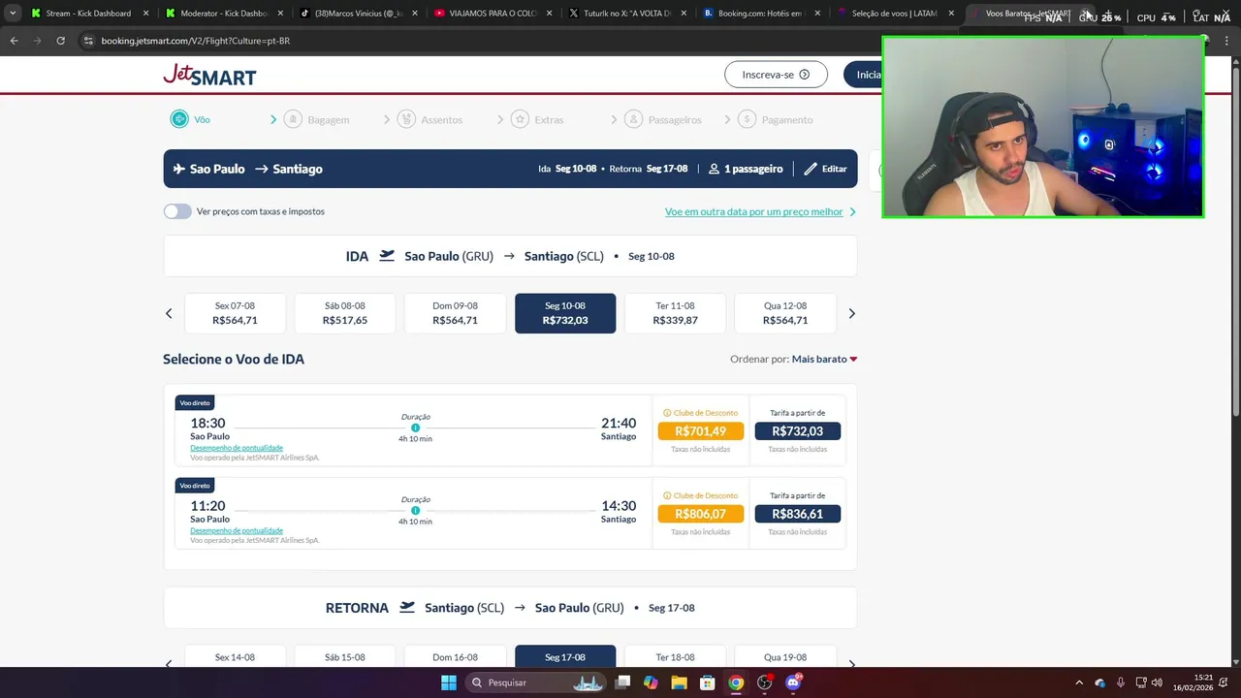Image resolution: width=1241 pixels, height=698 pixels.
Task: Click the webcam overlay video
Action: click(x=1043, y=127)
